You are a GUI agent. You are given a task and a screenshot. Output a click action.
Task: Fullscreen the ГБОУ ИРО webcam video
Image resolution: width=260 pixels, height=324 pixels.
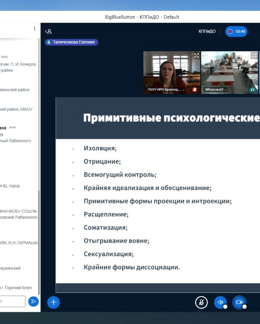(196, 56)
